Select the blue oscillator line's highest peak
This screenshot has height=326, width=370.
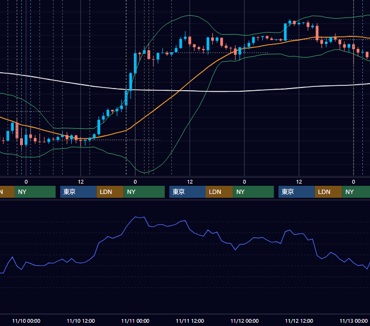click(x=135, y=217)
